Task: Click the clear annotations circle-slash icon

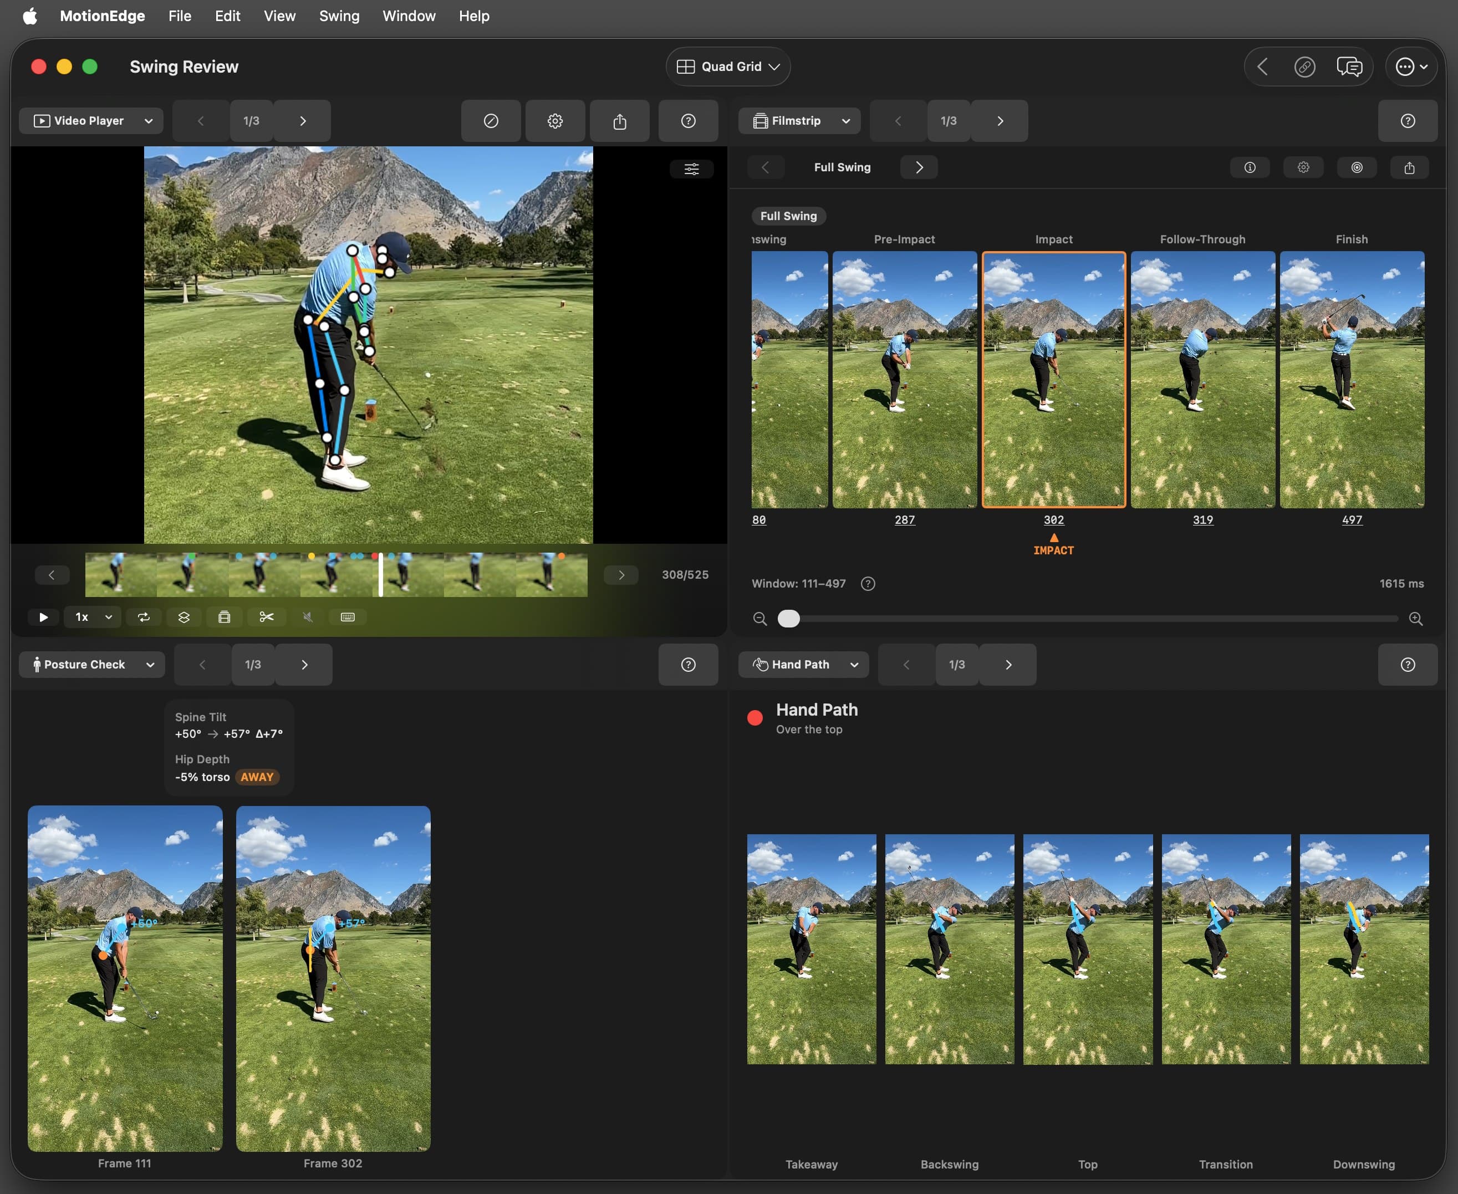Action: point(491,121)
